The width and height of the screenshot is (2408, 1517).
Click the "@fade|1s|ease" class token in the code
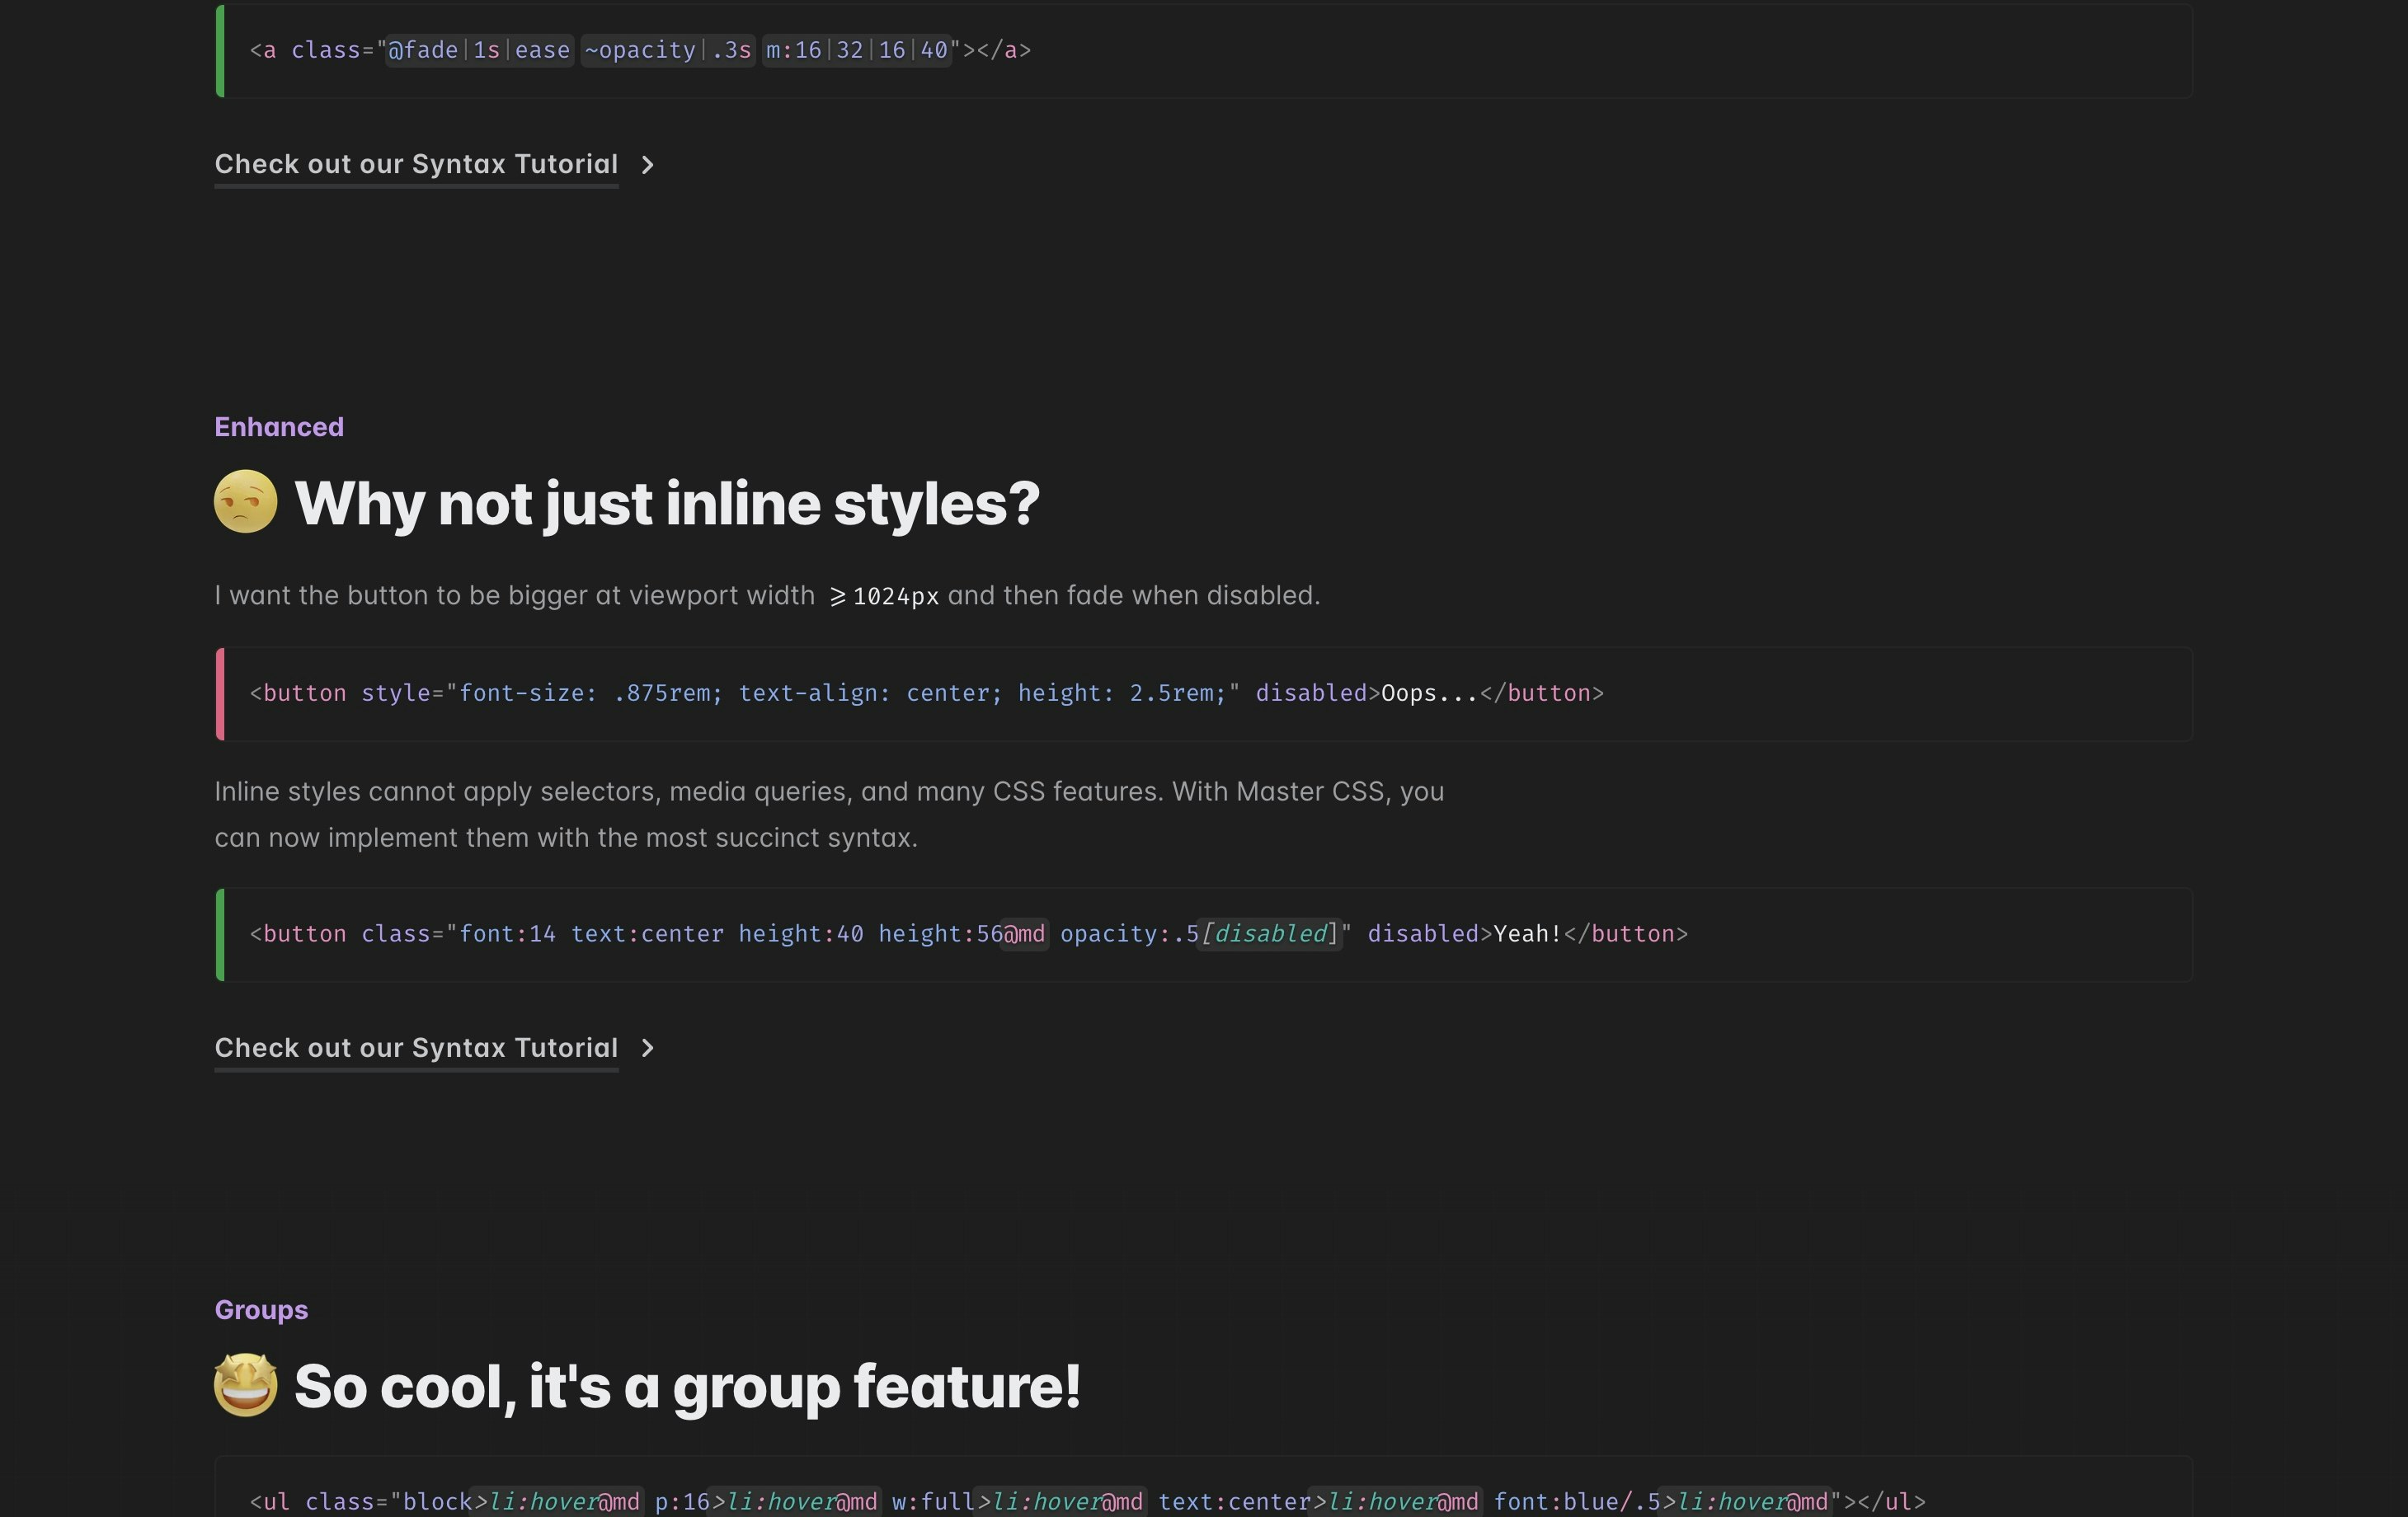coord(479,50)
